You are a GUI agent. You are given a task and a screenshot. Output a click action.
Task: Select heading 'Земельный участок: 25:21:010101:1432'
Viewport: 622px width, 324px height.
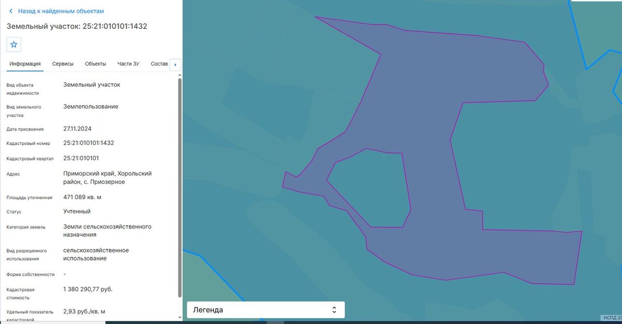[x=77, y=26]
